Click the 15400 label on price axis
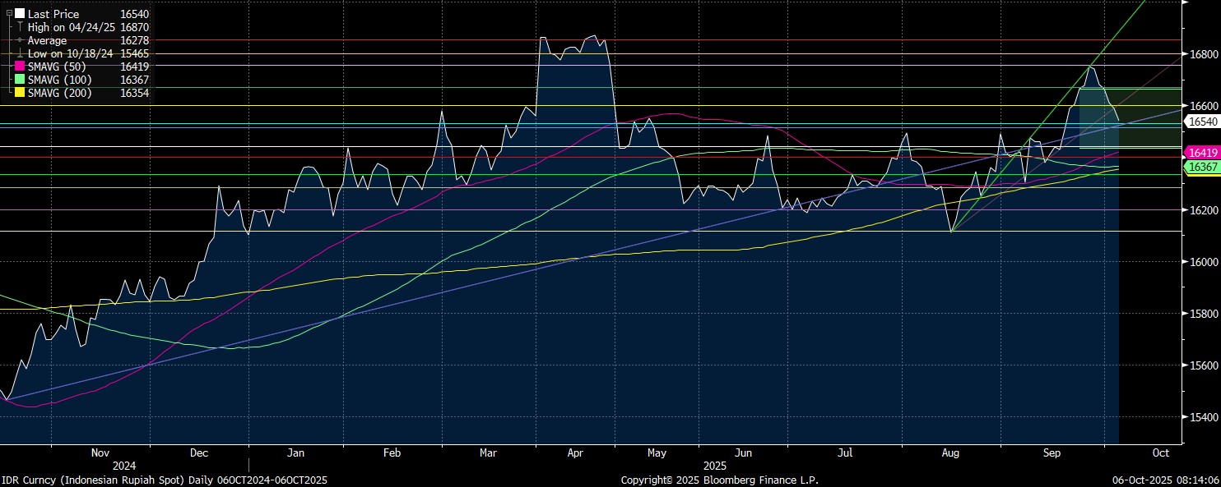 point(1203,417)
